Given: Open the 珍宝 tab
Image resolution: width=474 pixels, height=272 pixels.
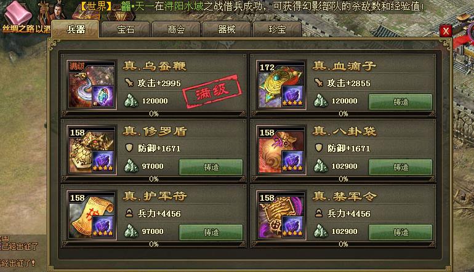Looking at the screenshot, I should tap(277, 30).
